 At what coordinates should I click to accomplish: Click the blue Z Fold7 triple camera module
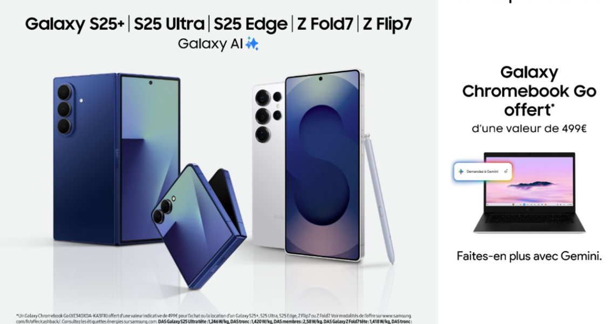[x=64, y=109]
